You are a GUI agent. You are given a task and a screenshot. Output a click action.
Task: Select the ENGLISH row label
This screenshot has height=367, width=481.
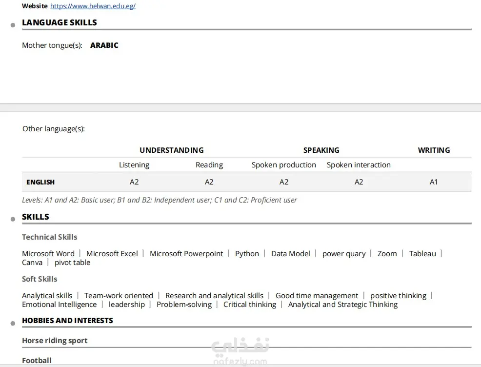click(x=40, y=182)
